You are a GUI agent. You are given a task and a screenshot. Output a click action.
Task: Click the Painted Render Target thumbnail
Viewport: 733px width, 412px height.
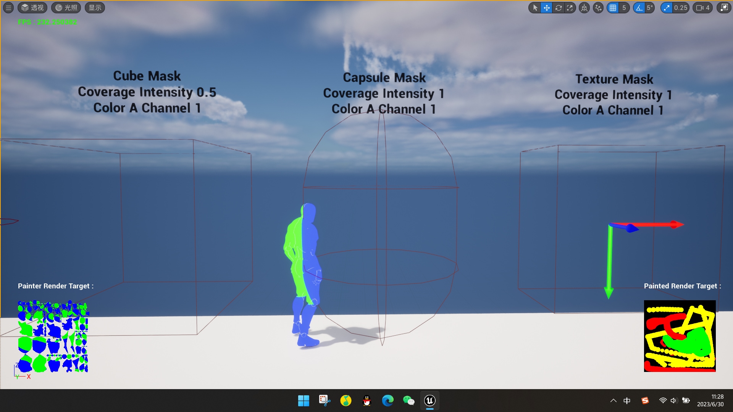click(x=680, y=336)
